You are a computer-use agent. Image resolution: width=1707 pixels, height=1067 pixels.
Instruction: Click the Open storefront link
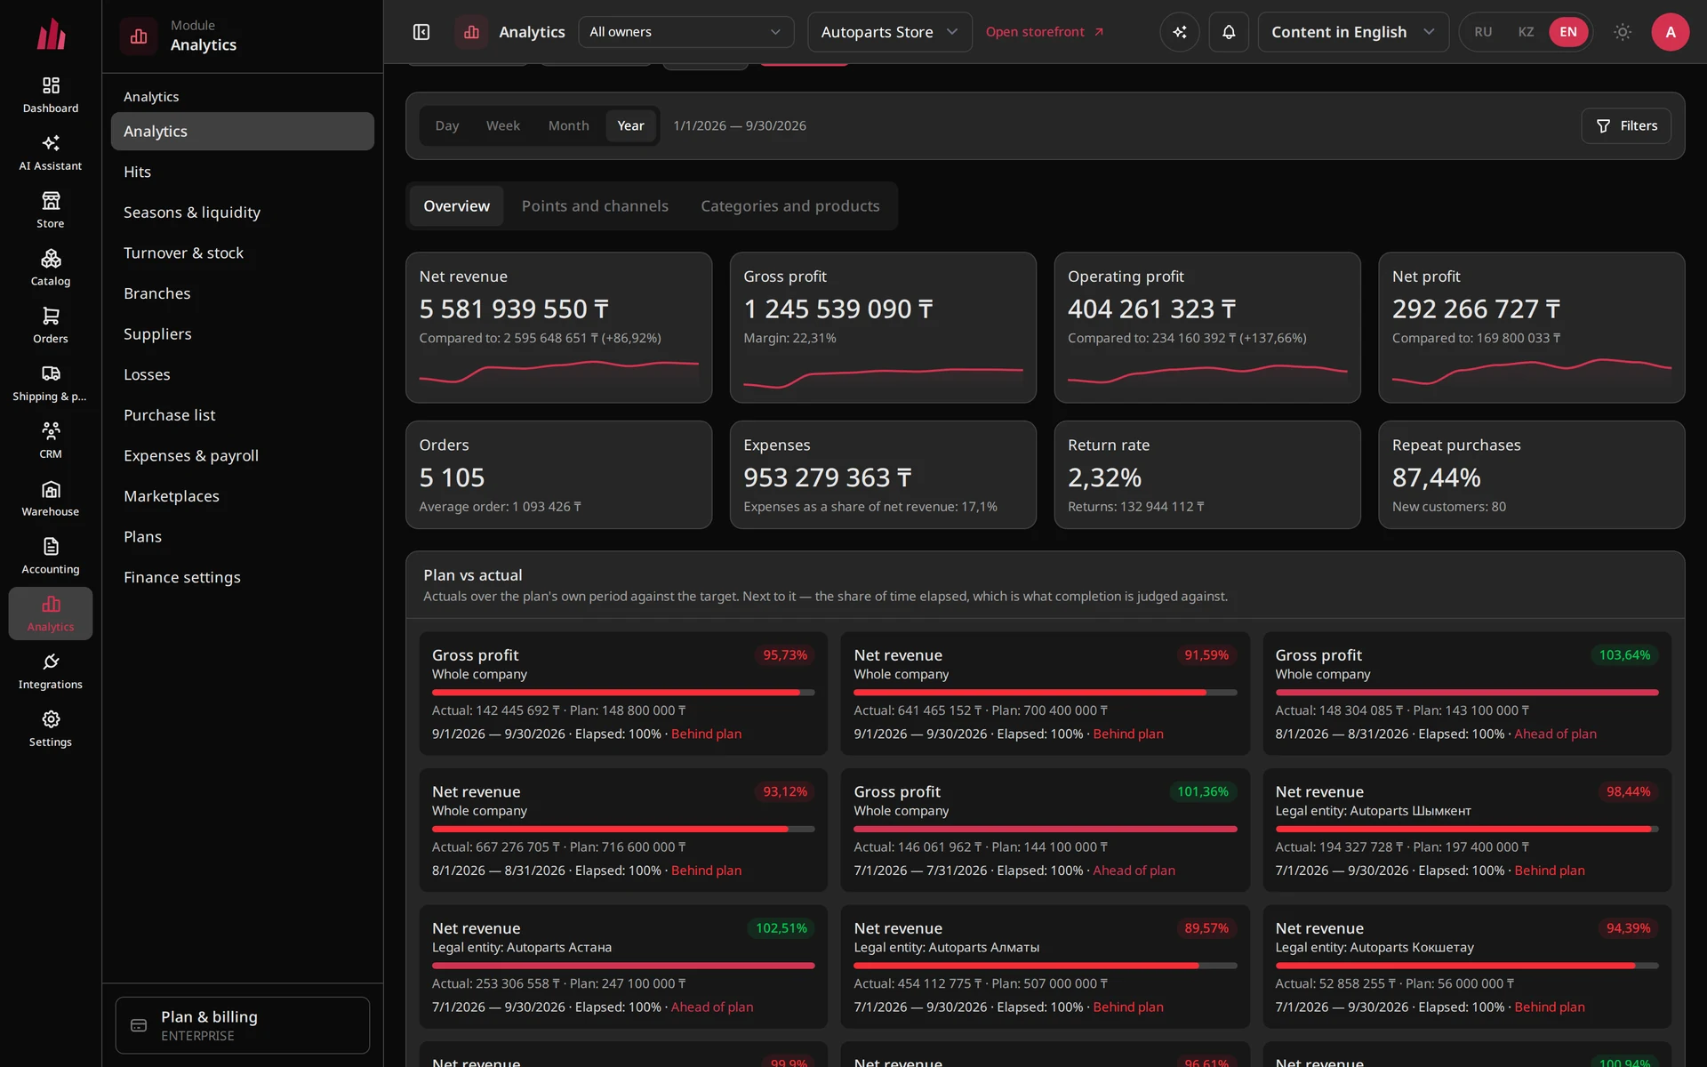point(1045,32)
